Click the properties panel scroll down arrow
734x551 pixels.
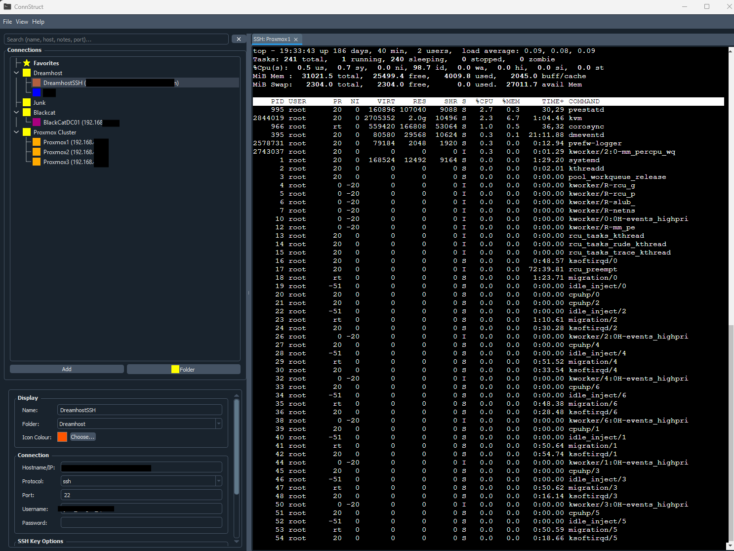(x=237, y=542)
